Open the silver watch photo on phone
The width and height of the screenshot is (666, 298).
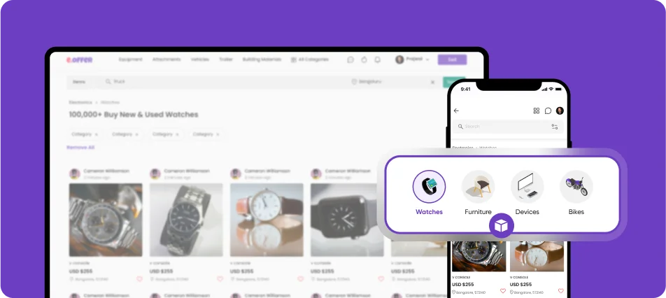point(479,256)
